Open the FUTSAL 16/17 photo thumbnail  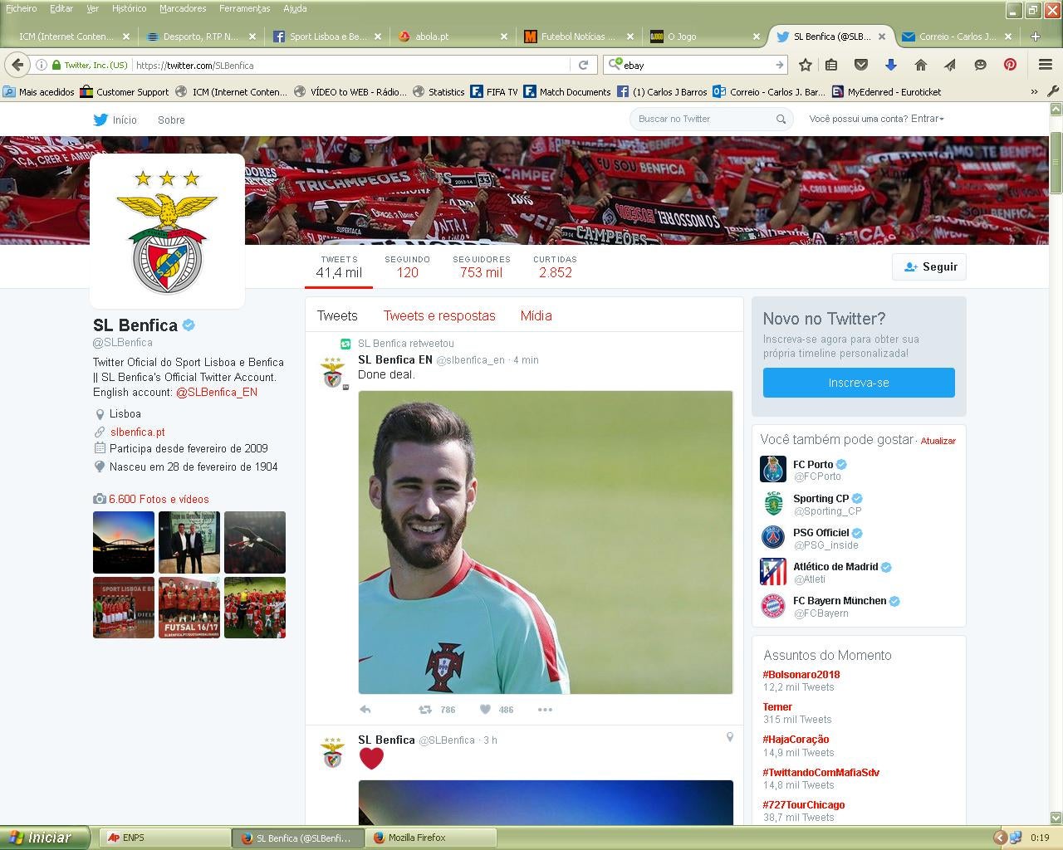click(x=189, y=608)
